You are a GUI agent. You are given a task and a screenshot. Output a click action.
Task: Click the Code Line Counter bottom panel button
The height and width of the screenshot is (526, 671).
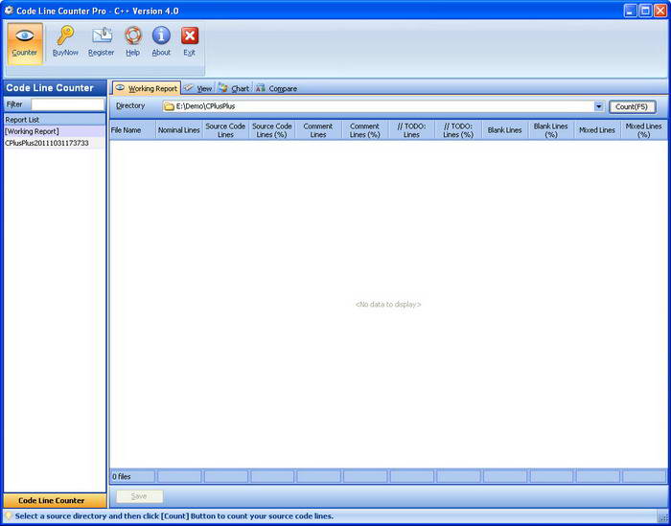point(55,500)
